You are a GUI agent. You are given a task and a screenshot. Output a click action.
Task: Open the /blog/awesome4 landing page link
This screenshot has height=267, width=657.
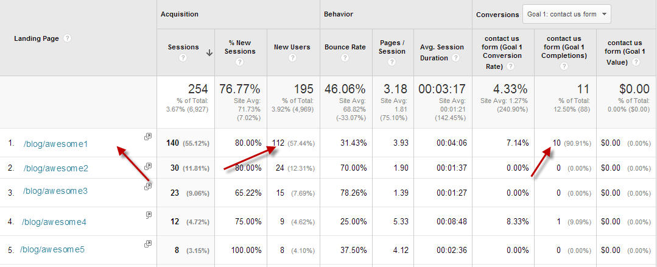pyautogui.click(x=55, y=222)
